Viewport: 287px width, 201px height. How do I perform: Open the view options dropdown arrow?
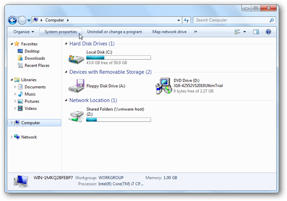pyautogui.click(x=244, y=32)
